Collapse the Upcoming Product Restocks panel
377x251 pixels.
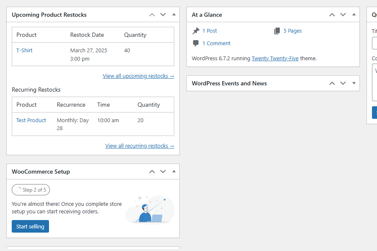tap(174, 15)
